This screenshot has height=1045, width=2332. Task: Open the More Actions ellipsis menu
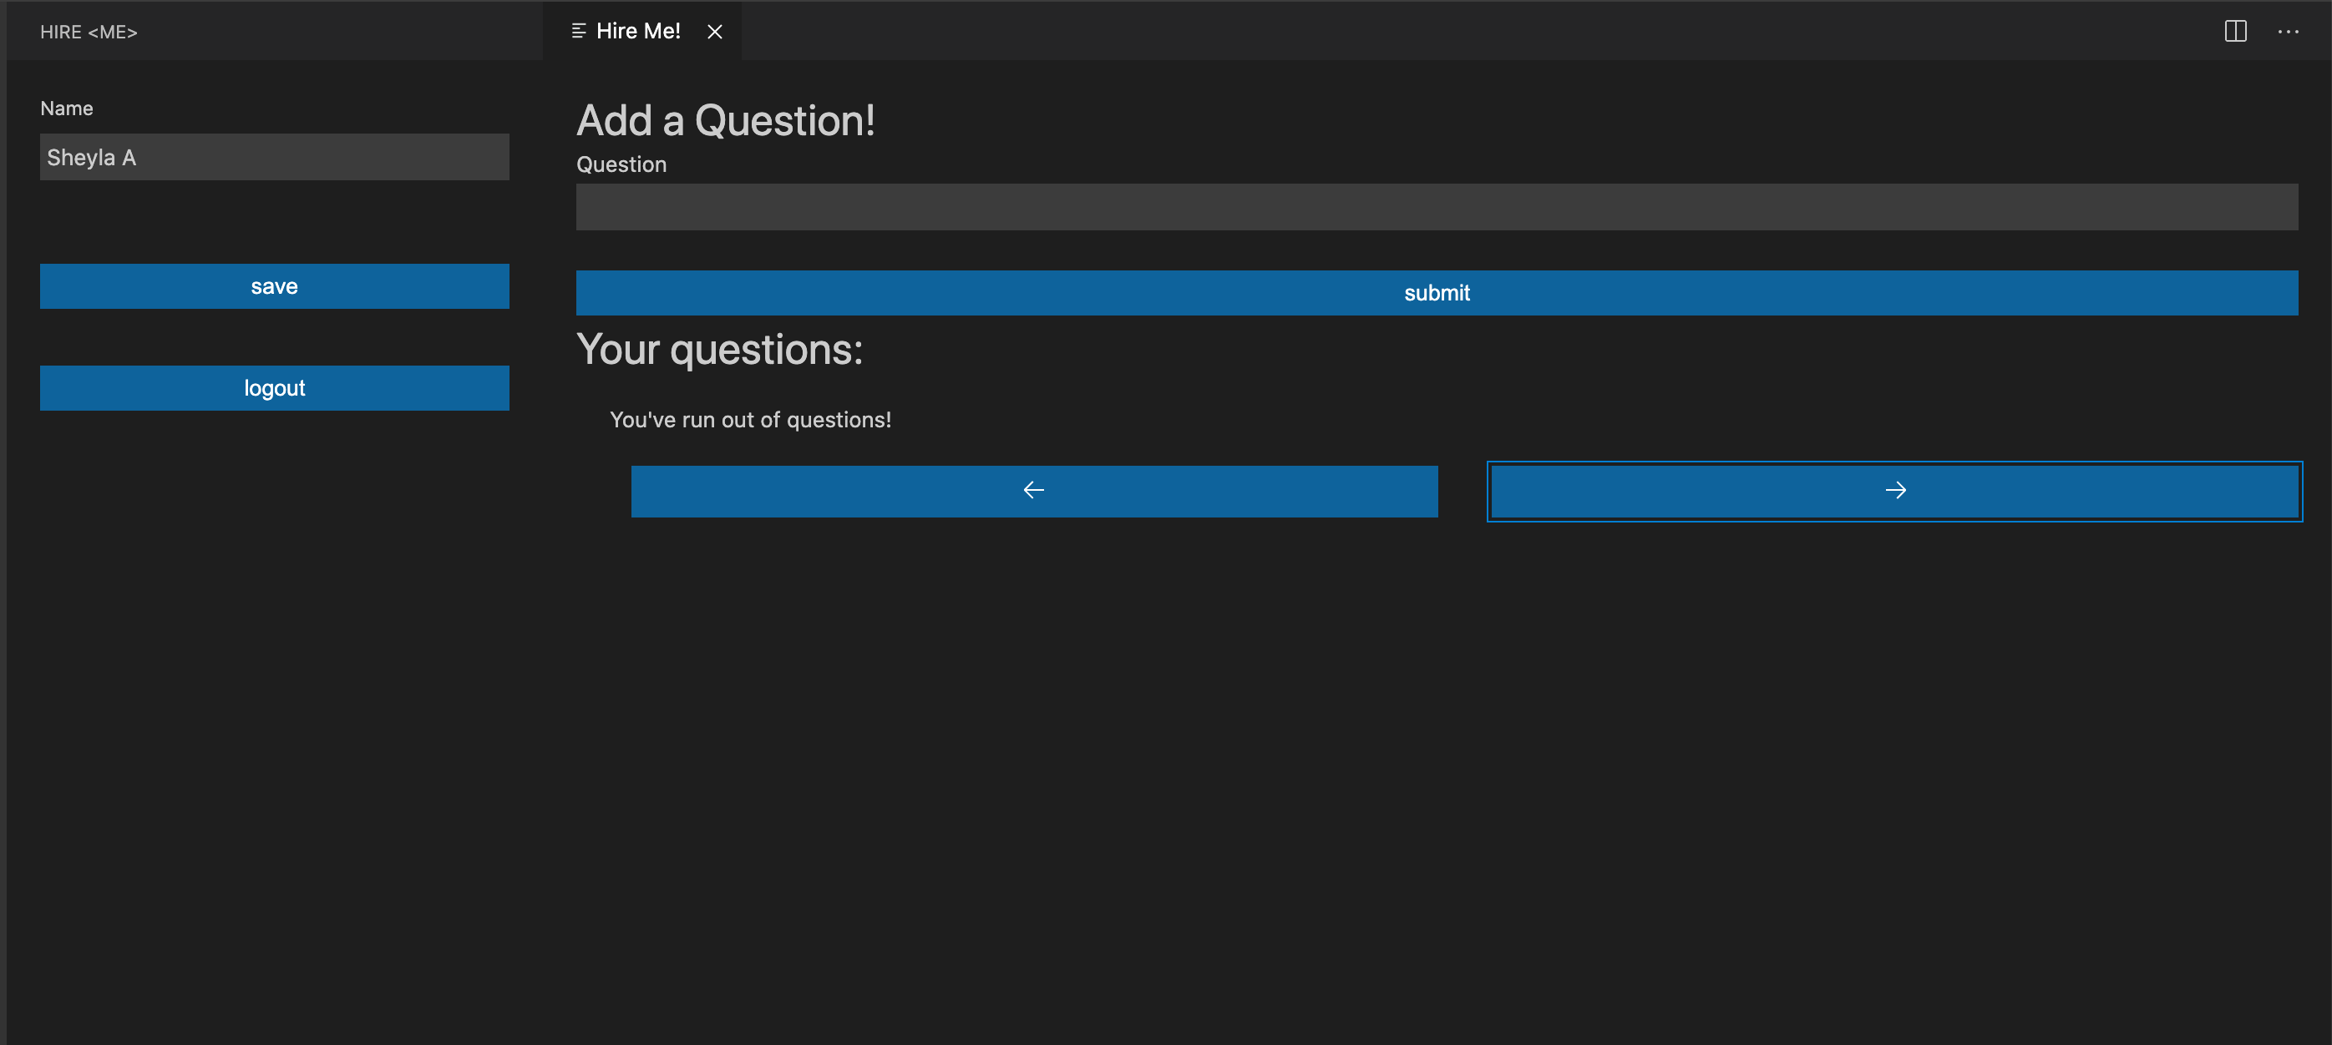coord(2288,32)
